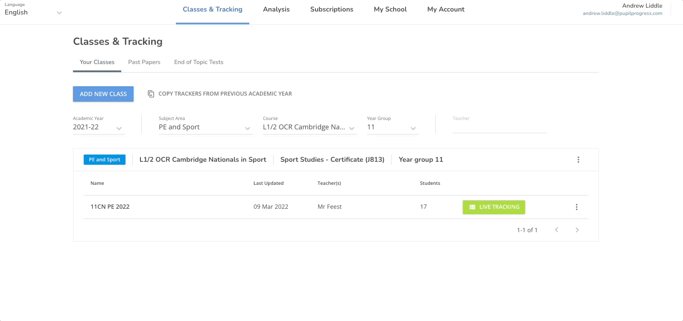
Task: Go to the next page of classes
Action: click(577, 230)
